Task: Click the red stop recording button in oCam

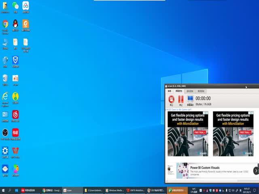Action: click(x=171, y=99)
